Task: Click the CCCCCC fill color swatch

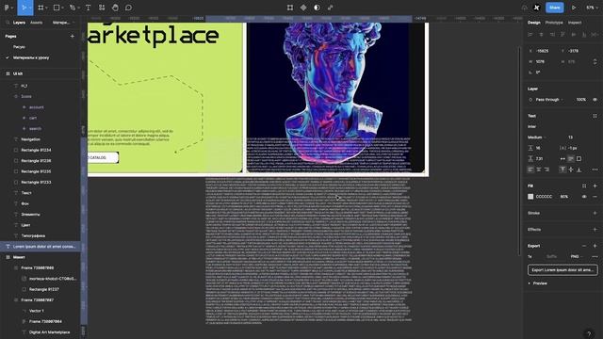Action: click(x=530, y=197)
